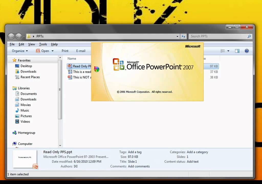Click the Homegroup icon
The image size is (262, 184).
pos(15,133)
